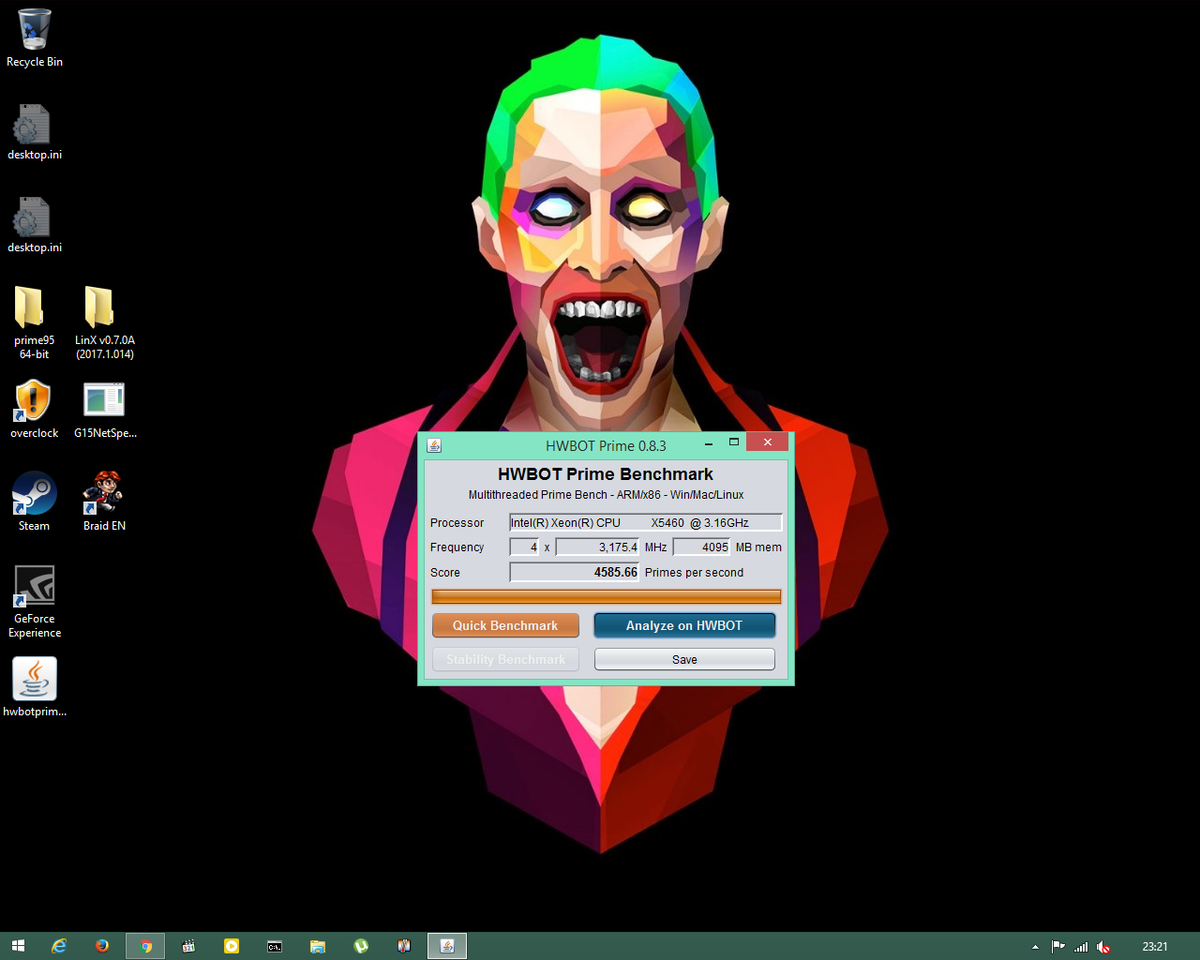Minimize the HWBOT Prime window
Viewport: 1200px width, 960px height.
click(x=709, y=443)
